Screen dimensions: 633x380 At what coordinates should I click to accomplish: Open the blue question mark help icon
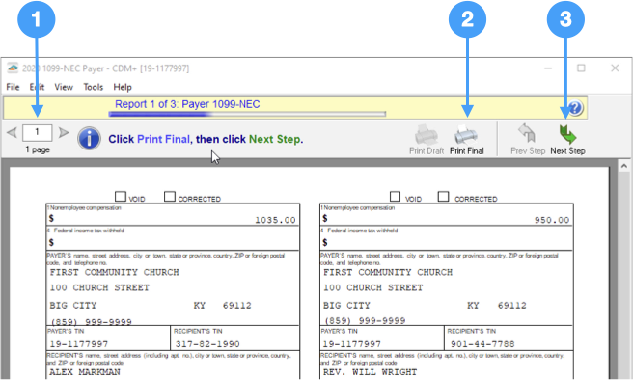pyautogui.click(x=575, y=108)
